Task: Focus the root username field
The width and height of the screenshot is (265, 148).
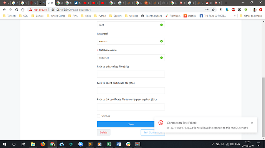Action: (131, 25)
